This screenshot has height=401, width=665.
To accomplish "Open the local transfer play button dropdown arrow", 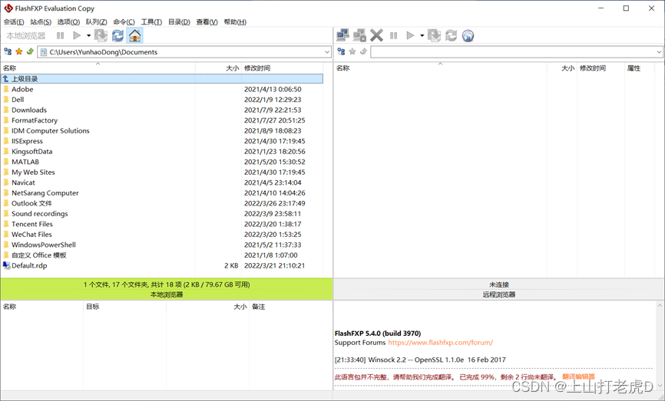I will point(88,35).
